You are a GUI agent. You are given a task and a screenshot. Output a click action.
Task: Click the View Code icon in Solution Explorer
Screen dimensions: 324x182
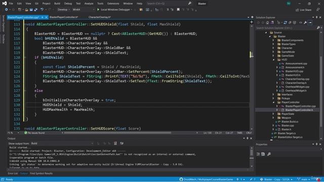pyautogui.click(x=301, y=23)
